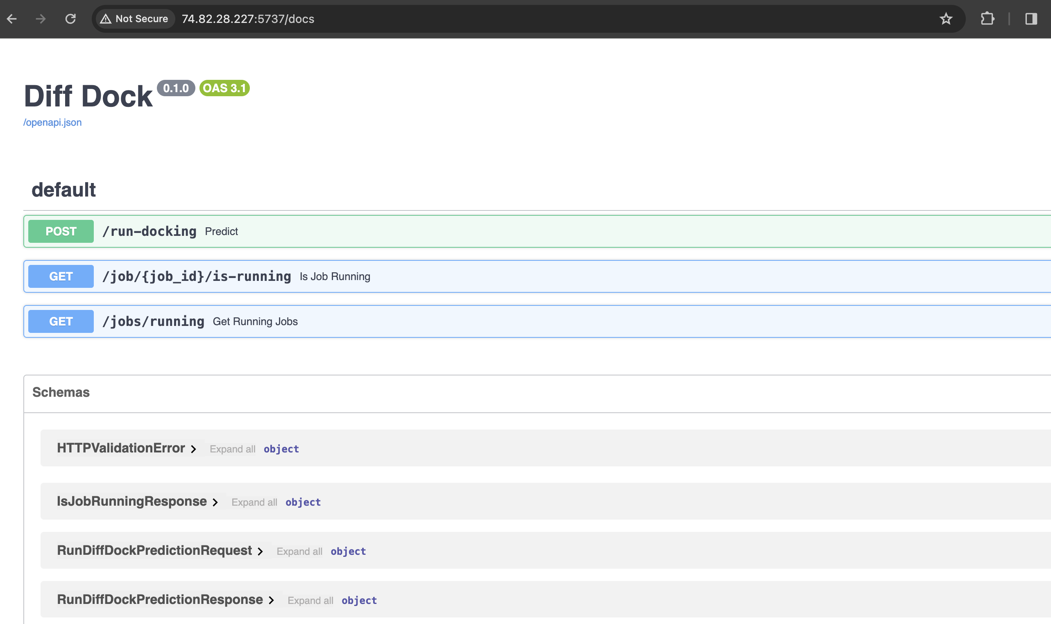Collapse the default section header
1051x624 pixels.
pyautogui.click(x=64, y=190)
